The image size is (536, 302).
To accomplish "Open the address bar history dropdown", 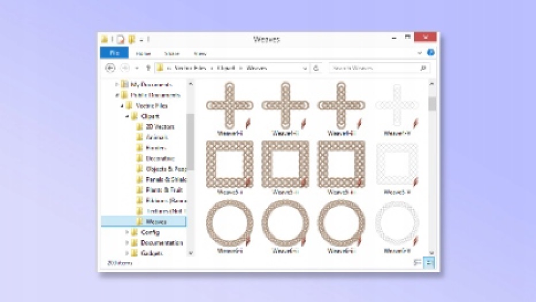I will coord(305,68).
